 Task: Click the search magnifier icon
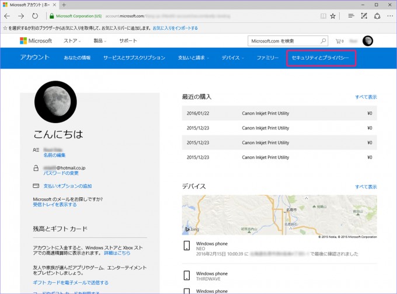[x=323, y=41]
